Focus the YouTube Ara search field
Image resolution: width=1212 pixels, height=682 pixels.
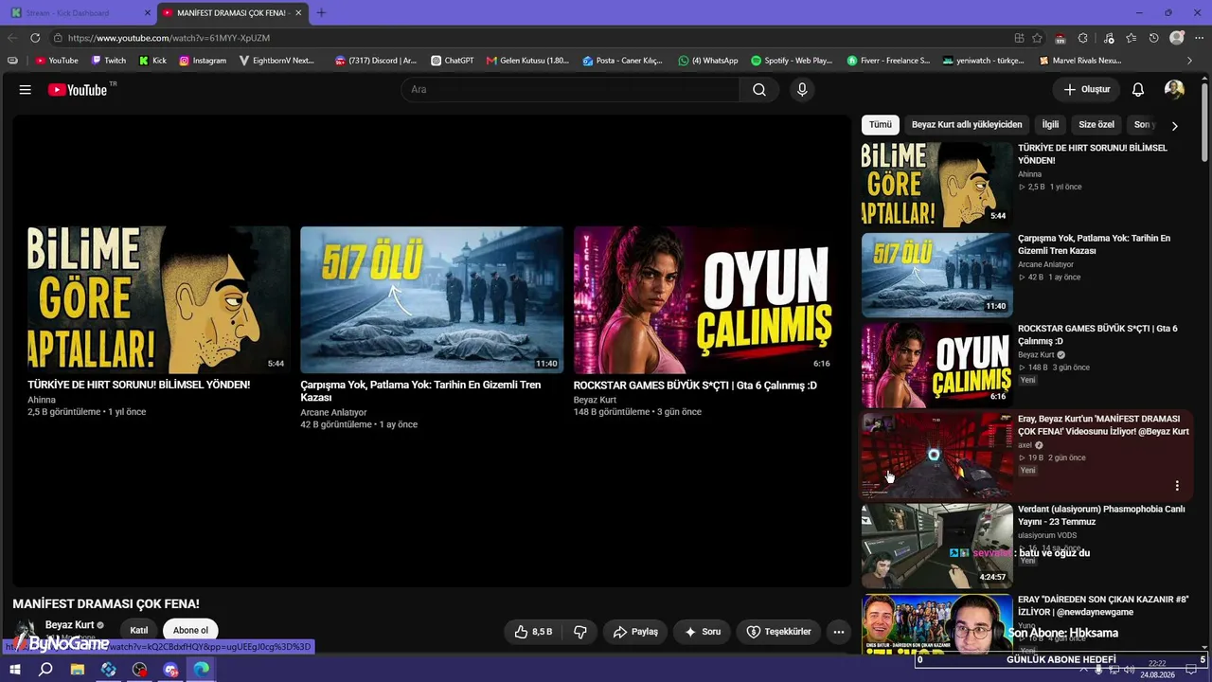tap(570, 90)
